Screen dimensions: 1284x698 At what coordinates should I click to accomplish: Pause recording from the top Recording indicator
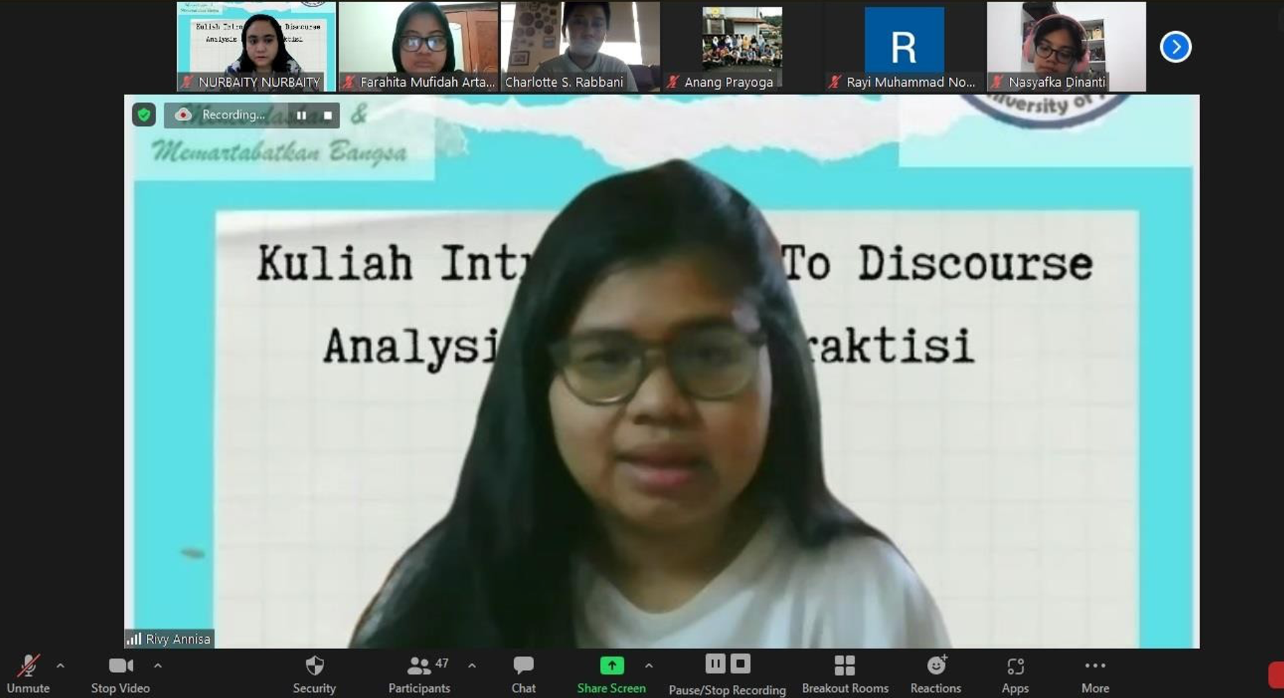pyautogui.click(x=301, y=115)
